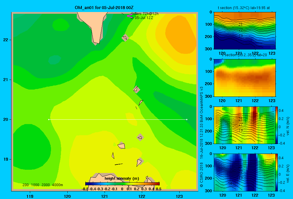The height and width of the screenshot is (199, 293).
Task: Click latitude label 22 on main map
Action: (x=6, y=40)
